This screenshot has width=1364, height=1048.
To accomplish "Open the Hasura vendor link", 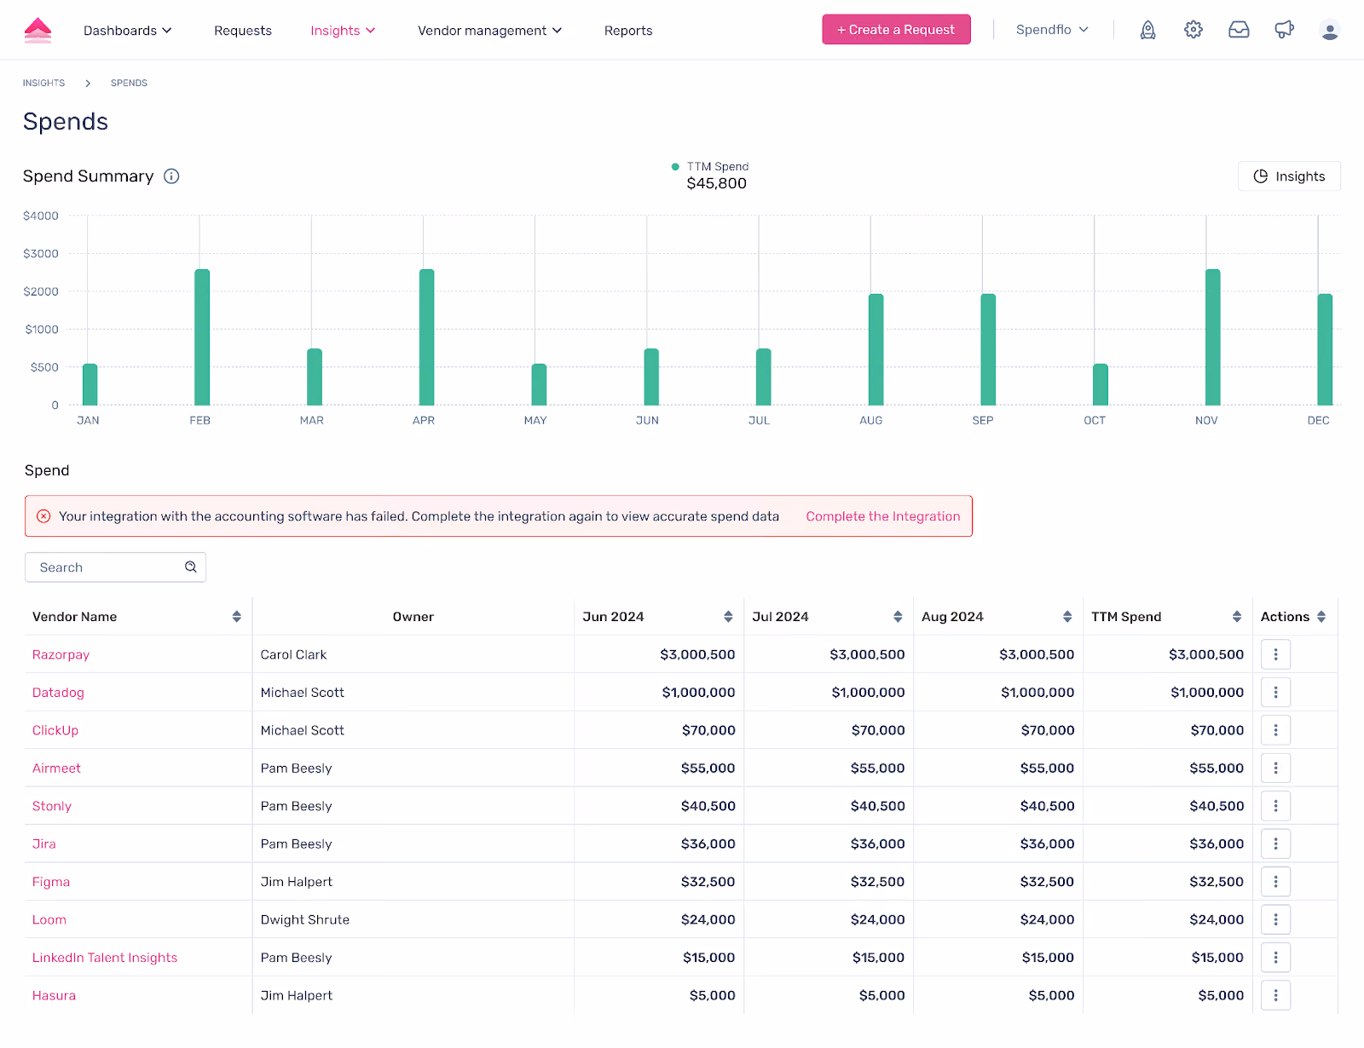I will pos(54,995).
